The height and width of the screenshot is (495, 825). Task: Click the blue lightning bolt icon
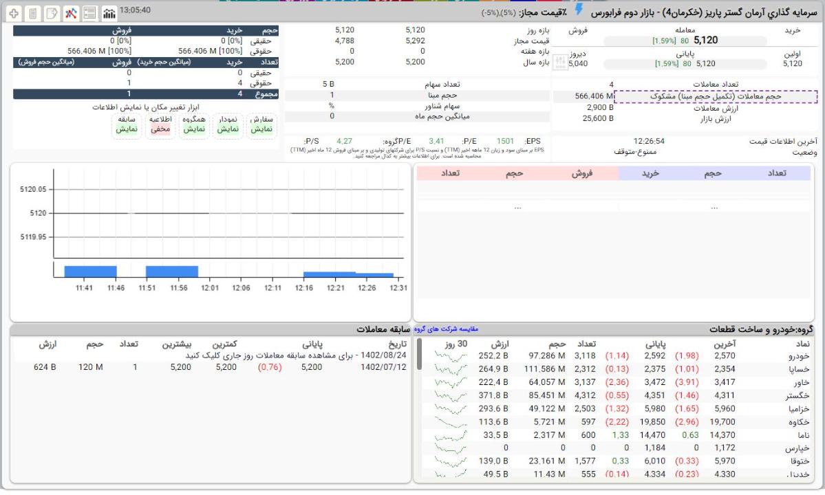579,10
